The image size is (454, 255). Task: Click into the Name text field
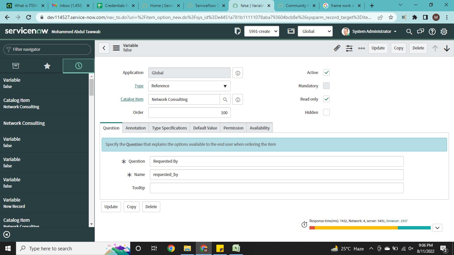277,175
